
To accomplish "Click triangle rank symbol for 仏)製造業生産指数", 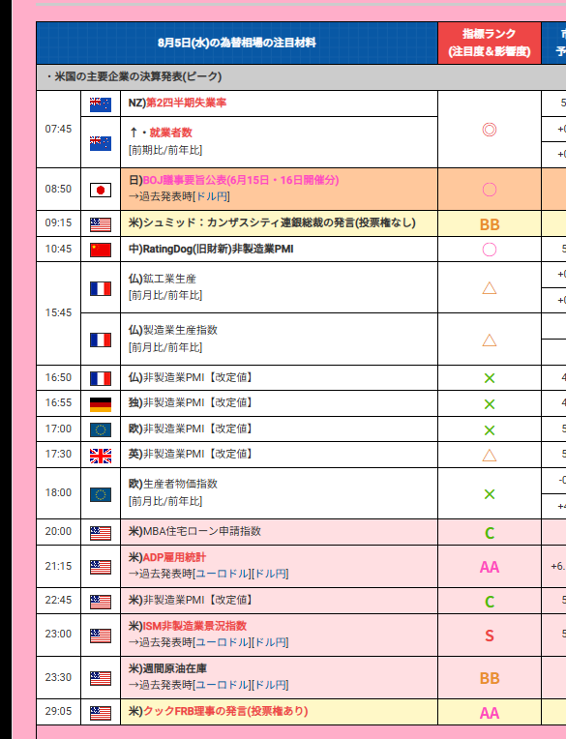I will click(x=490, y=340).
